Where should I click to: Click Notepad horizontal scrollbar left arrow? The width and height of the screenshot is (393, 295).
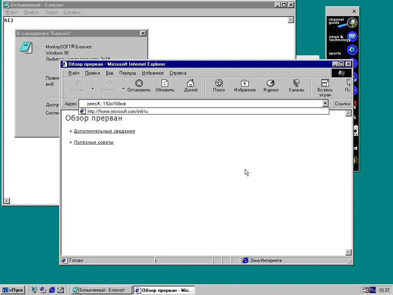(x=7, y=201)
